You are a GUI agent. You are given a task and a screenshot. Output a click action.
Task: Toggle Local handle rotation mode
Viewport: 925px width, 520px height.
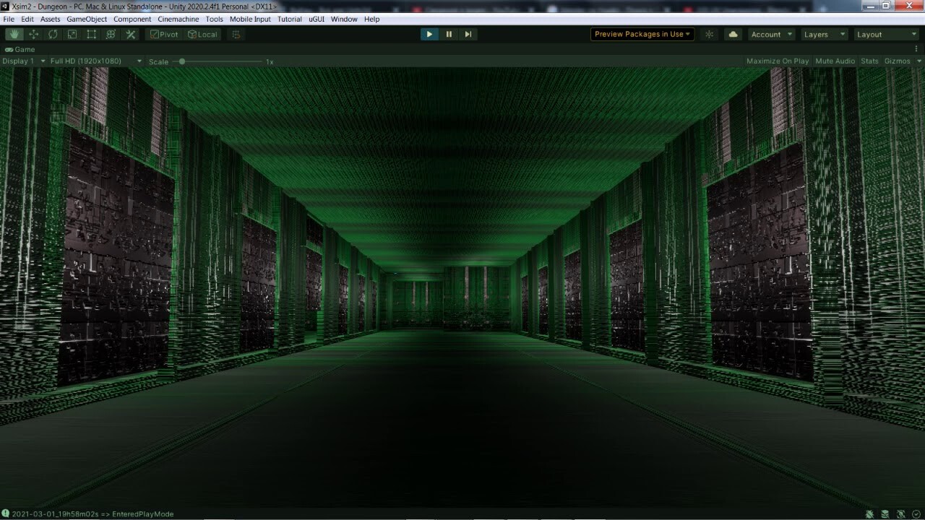pyautogui.click(x=202, y=34)
